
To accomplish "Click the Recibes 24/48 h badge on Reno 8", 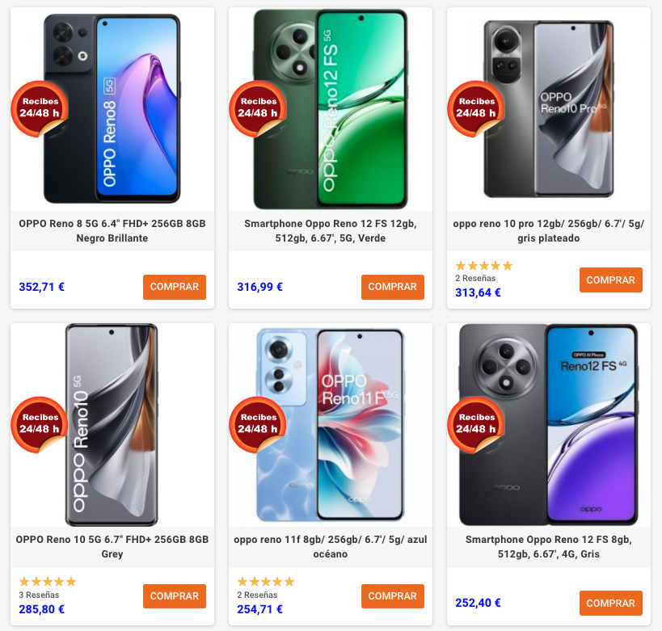I will pos(40,108).
